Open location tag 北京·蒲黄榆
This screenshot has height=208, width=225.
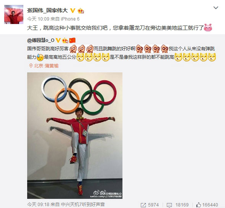pyautogui.click(x=46, y=66)
